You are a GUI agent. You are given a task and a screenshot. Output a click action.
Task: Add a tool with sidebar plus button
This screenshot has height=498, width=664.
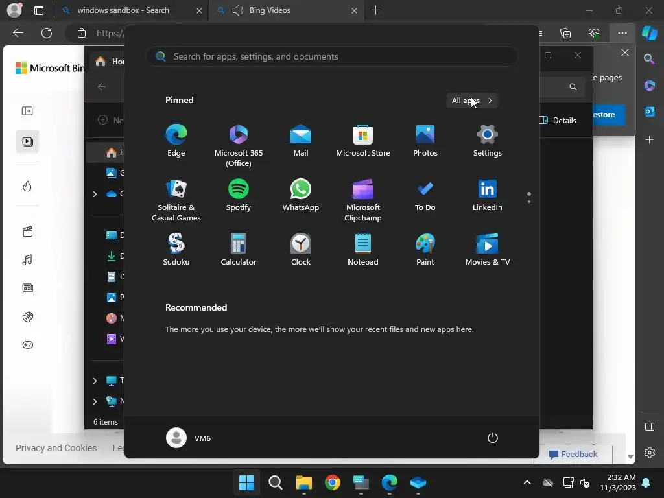[649, 140]
